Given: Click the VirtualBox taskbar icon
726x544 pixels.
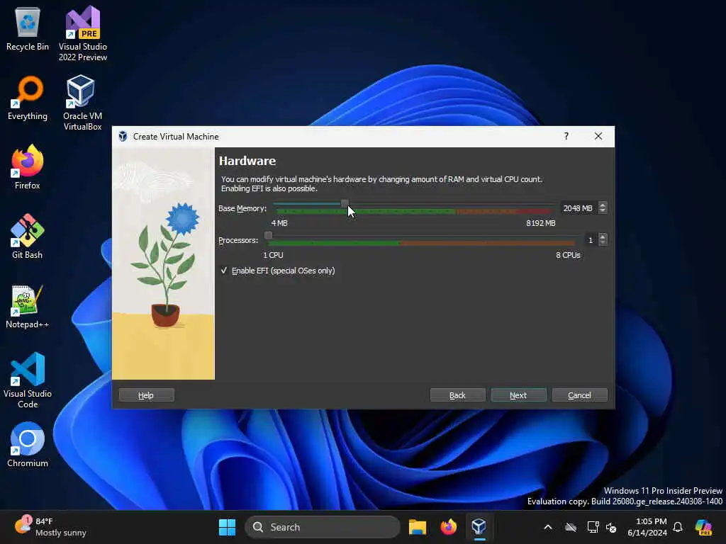Looking at the screenshot, I should click(479, 527).
